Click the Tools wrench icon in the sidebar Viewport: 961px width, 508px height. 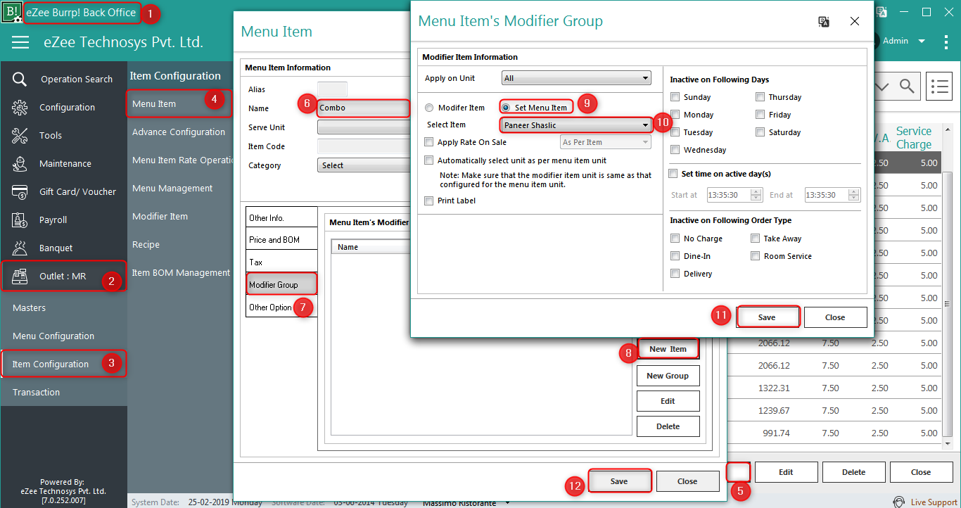point(20,135)
